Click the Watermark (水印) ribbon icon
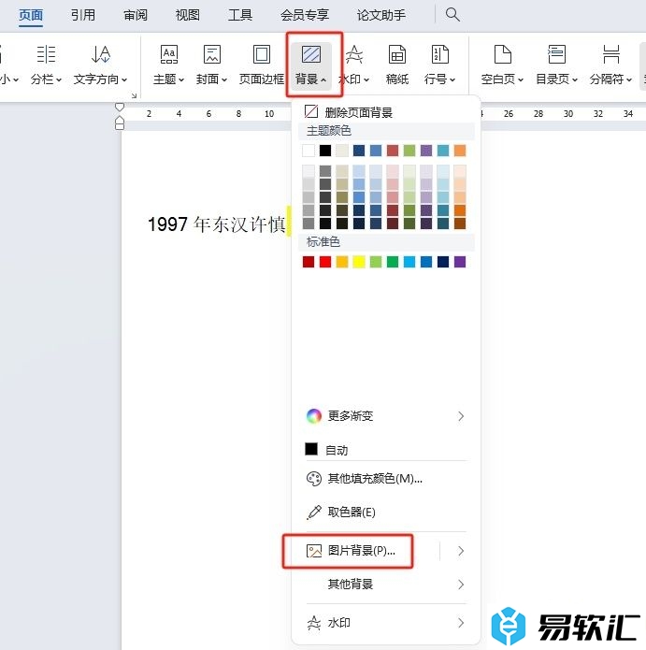Image resolution: width=646 pixels, height=650 pixels. pyautogui.click(x=354, y=56)
